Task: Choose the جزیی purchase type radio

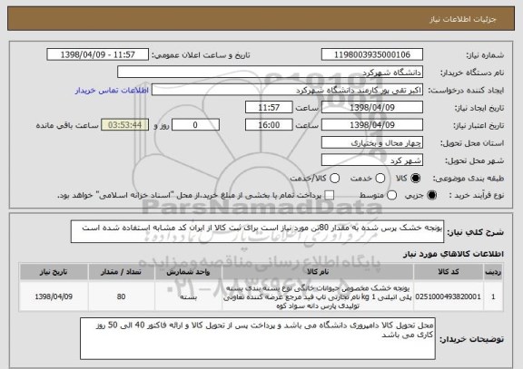Action: (x=431, y=196)
